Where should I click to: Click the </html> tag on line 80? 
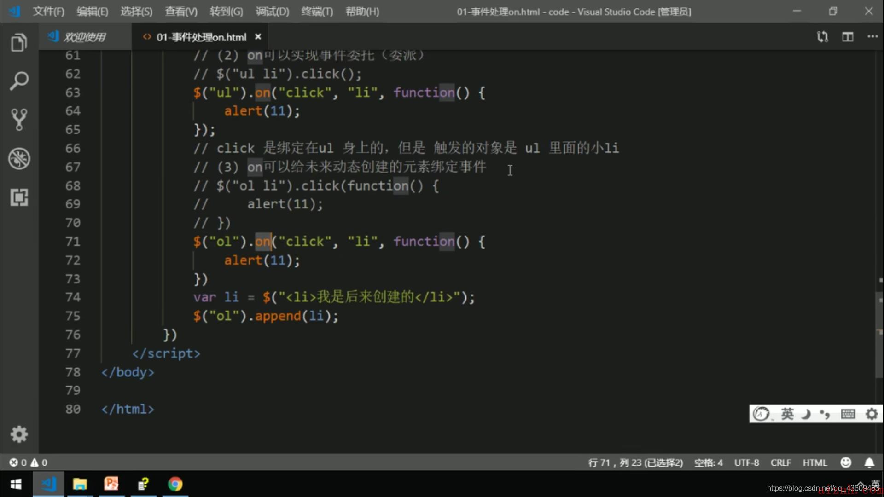click(128, 409)
